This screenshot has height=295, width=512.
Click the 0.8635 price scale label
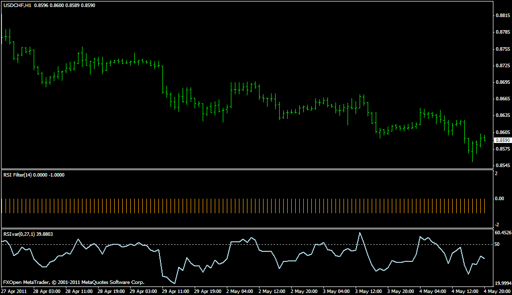[x=503, y=115]
